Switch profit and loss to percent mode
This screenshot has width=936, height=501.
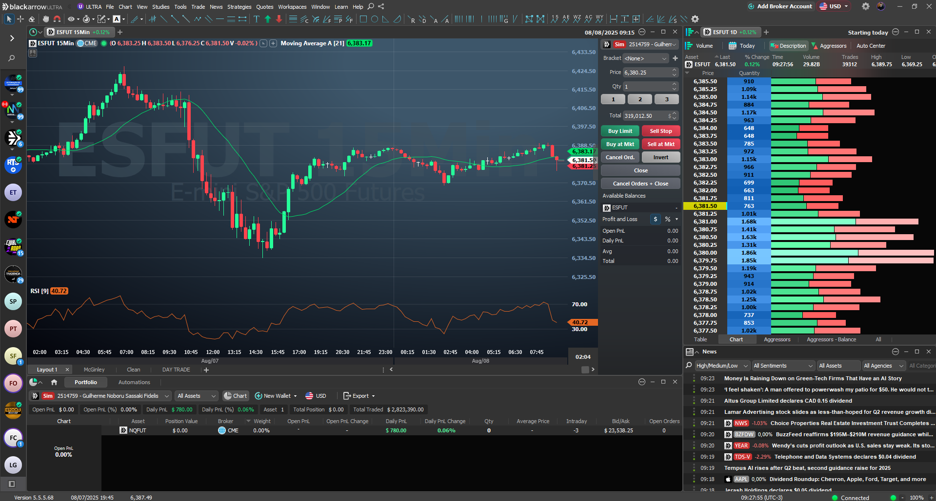[x=668, y=219]
